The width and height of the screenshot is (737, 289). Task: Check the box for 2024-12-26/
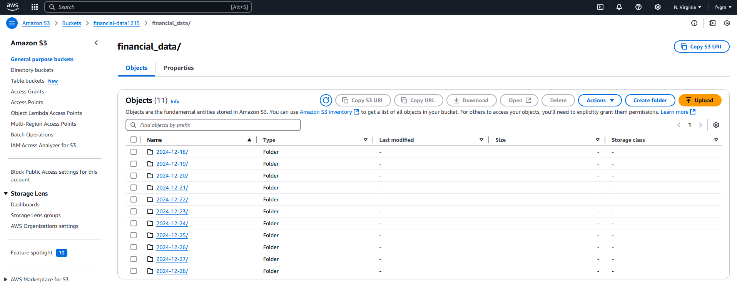[x=134, y=247]
